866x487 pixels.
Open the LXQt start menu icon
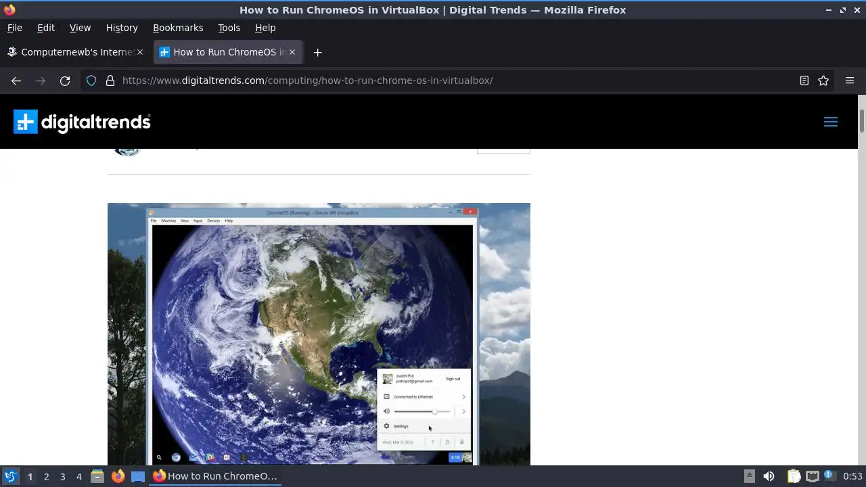pos(10,476)
